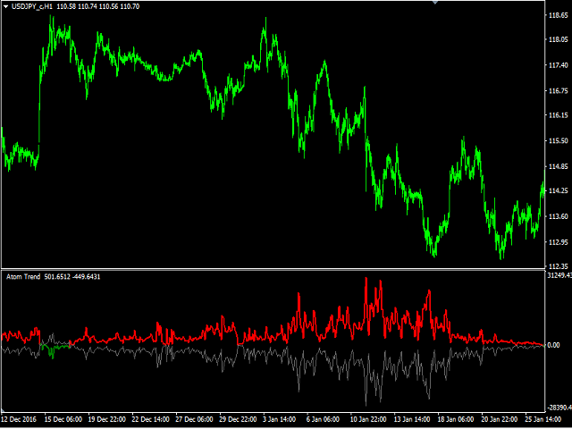
Task: Click the indicator scale maximum 31249.43
Action: point(559,275)
